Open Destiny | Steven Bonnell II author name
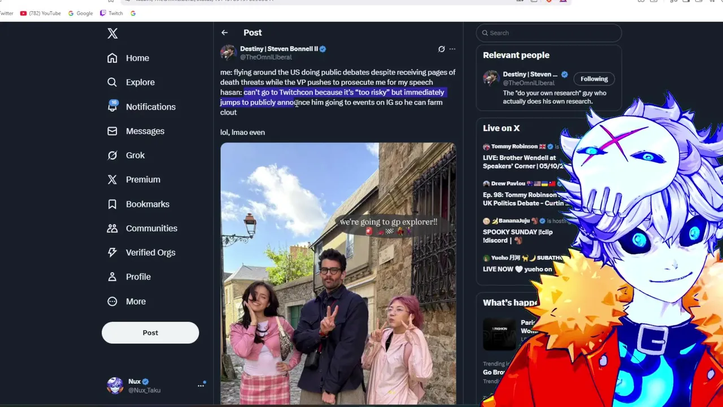This screenshot has height=407, width=723. [279, 49]
